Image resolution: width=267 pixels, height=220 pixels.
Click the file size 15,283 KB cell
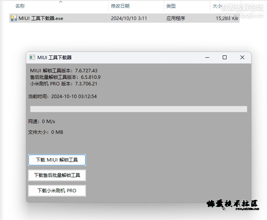[227, 18]
